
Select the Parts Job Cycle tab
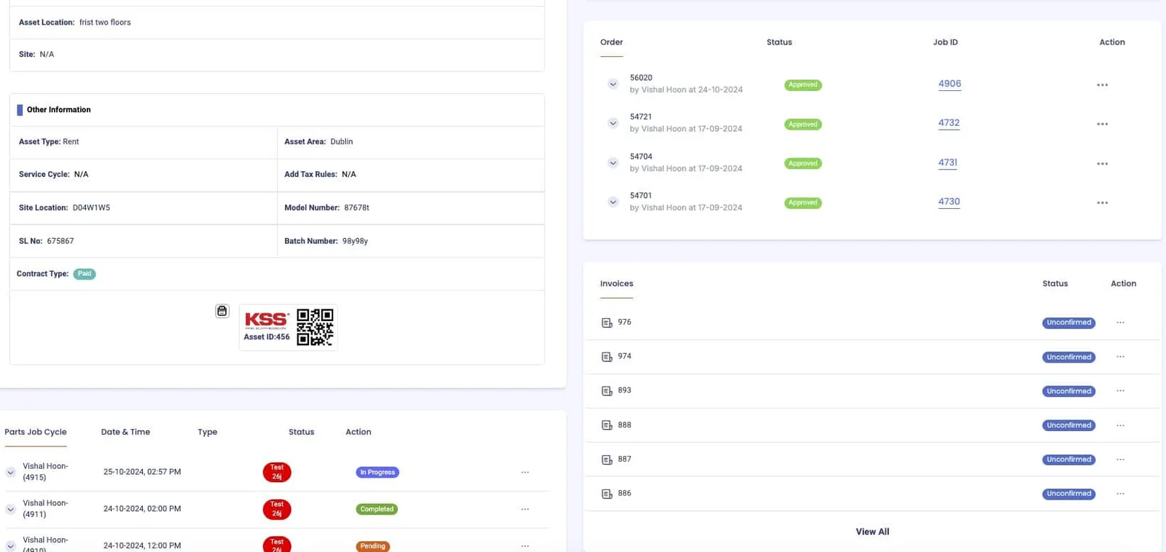pyautogui.click(x=36, y=432)
